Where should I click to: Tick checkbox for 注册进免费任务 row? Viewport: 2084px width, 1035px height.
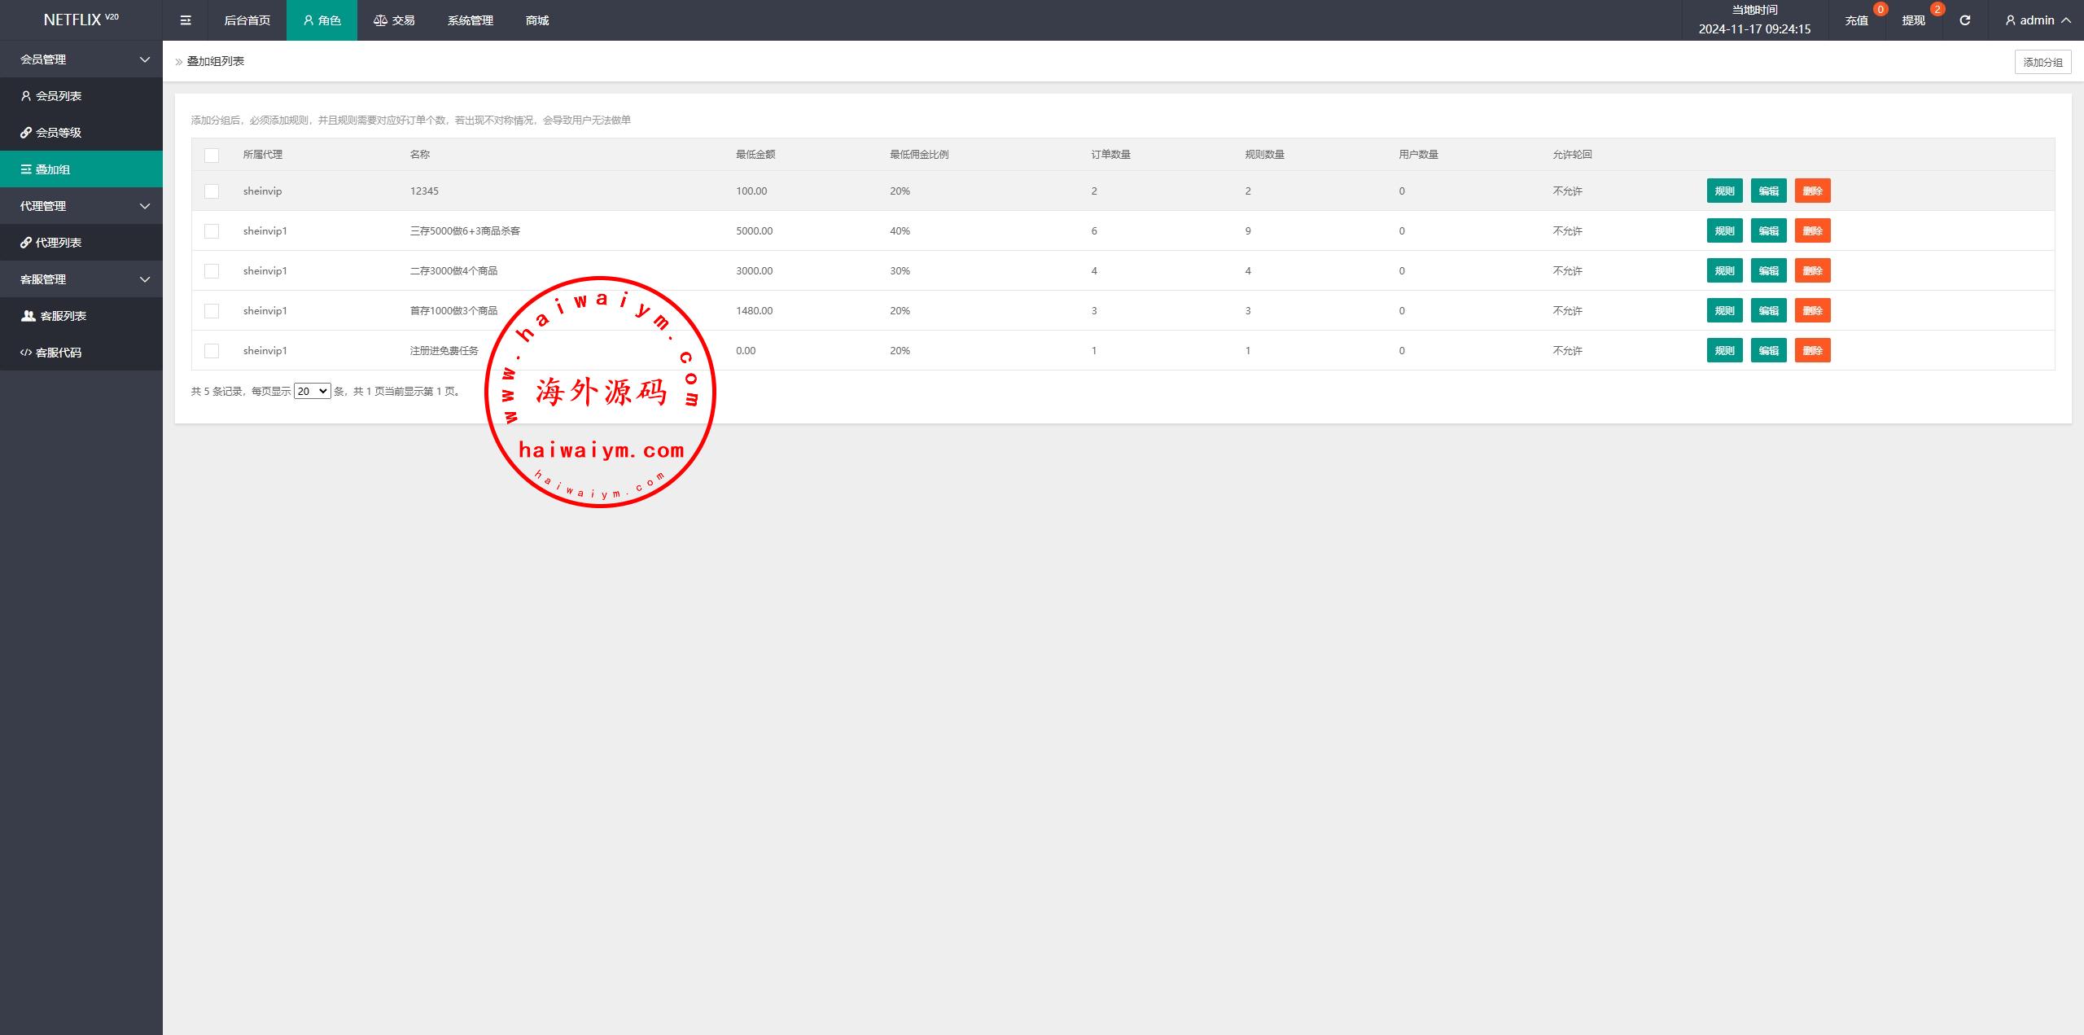212,351
